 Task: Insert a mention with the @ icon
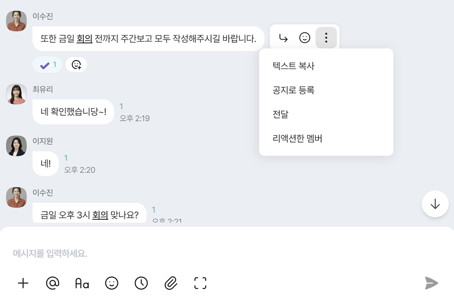(53, 283)
